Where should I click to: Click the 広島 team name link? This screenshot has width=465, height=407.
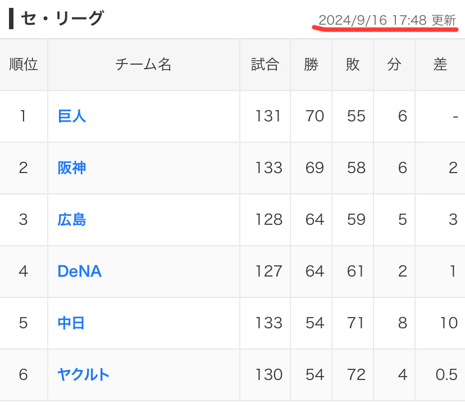pyautogui.click(x=72, y=220)
